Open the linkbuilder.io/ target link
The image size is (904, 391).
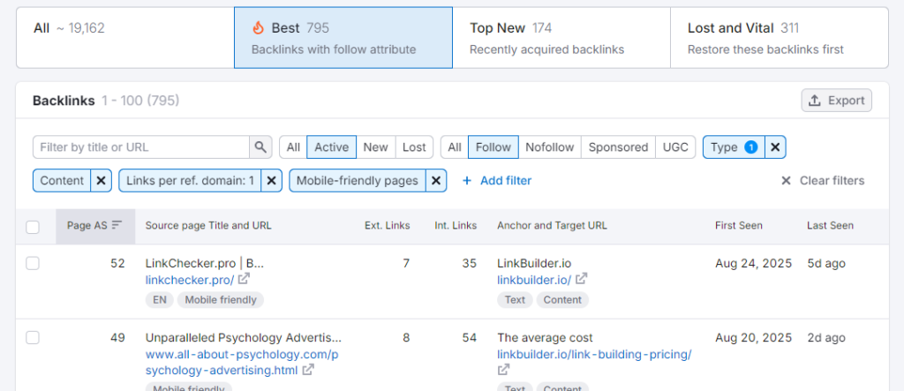click(x=534, y=280)
